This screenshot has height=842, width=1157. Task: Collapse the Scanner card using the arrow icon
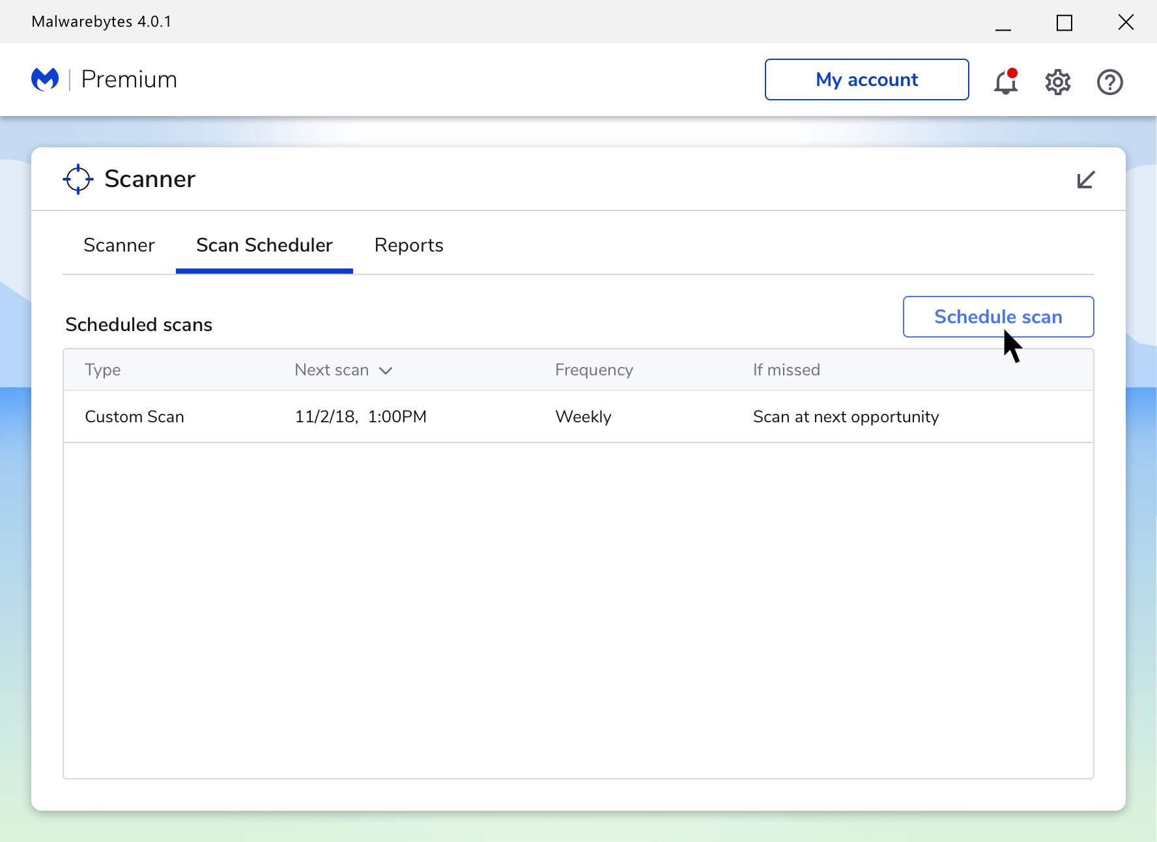(x=1086, y=179)
